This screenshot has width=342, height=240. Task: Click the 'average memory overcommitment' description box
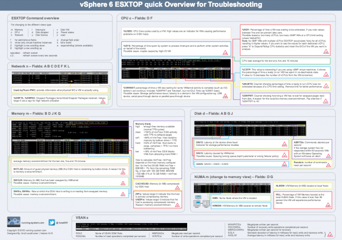[70, 161]
